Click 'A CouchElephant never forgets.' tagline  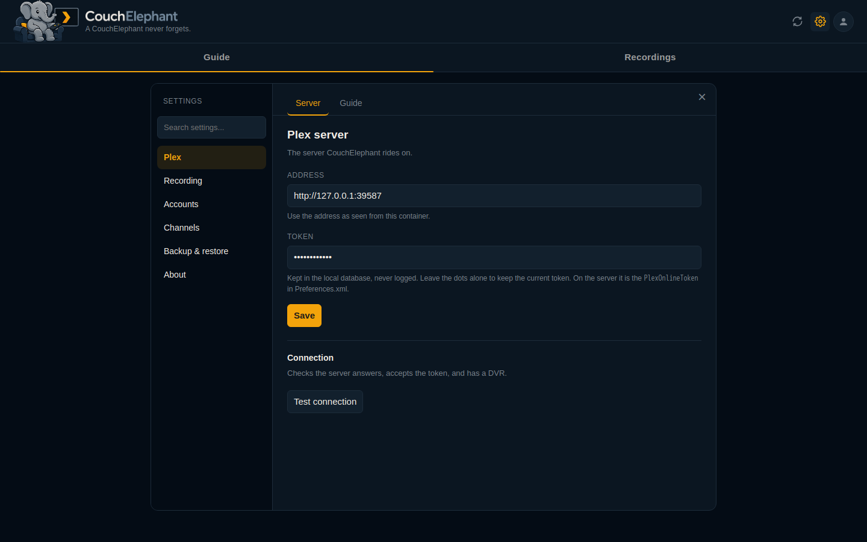[x=138, y=29]
